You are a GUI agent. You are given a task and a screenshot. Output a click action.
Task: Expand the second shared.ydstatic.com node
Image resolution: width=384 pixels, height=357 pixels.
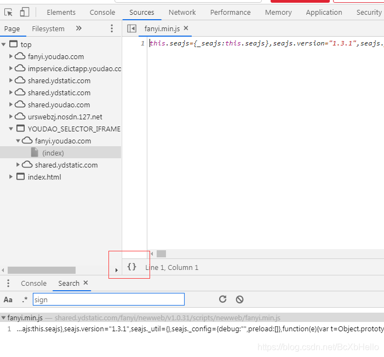[x=10, y=93]
